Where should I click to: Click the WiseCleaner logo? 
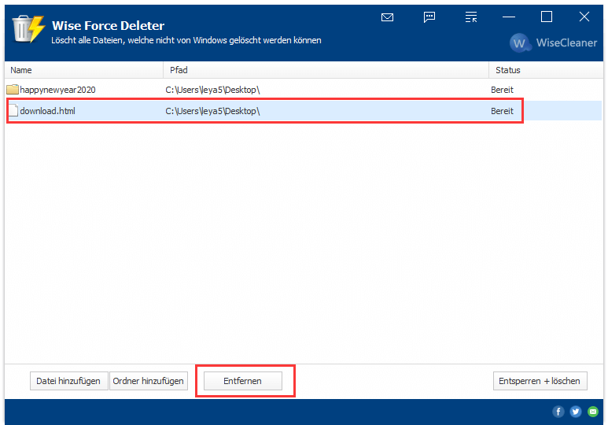[x=553, y=42]
